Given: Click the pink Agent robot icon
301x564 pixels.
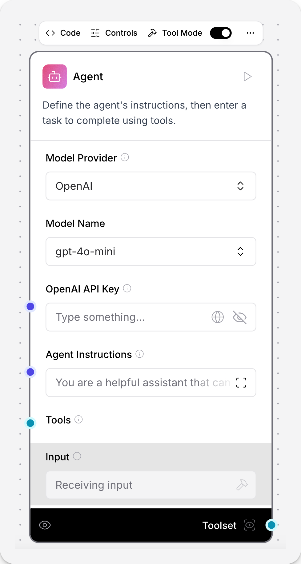Looking at the screenshot, I should coord(55,77).
